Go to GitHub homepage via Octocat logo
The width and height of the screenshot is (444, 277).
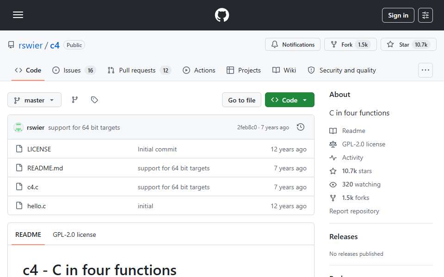[x=222, y=15]
